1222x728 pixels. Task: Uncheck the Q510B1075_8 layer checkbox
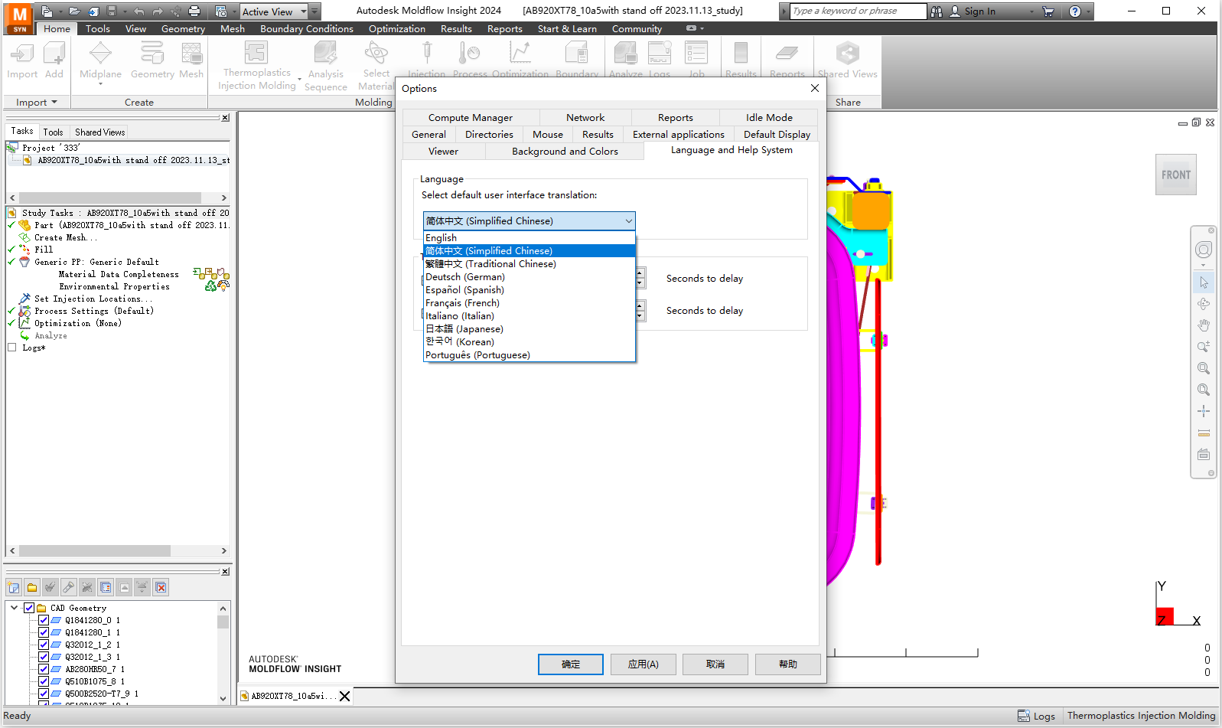click(x=44, y=681)
